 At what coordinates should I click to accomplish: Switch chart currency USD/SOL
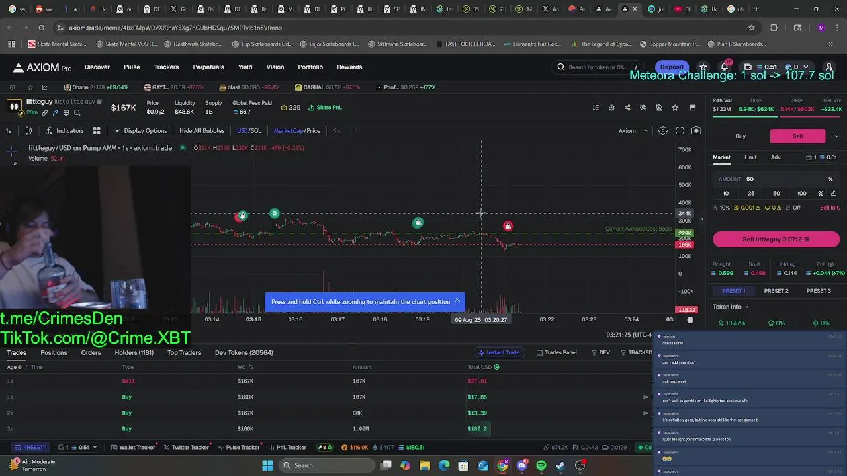pos(249,131)
